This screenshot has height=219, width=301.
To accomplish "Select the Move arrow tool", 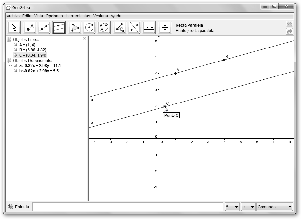I will (x=14, y=28).
